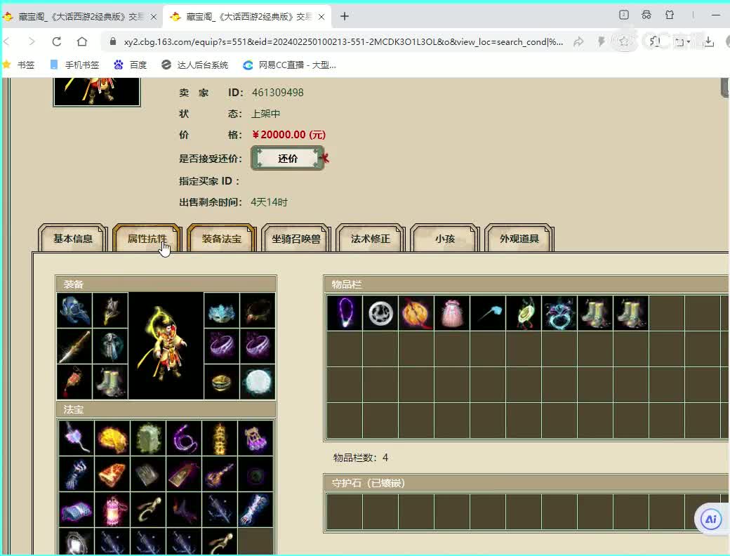Click the 还价 bargain button
The height and width of the screenshot is (556, 730).
[288, 159]
